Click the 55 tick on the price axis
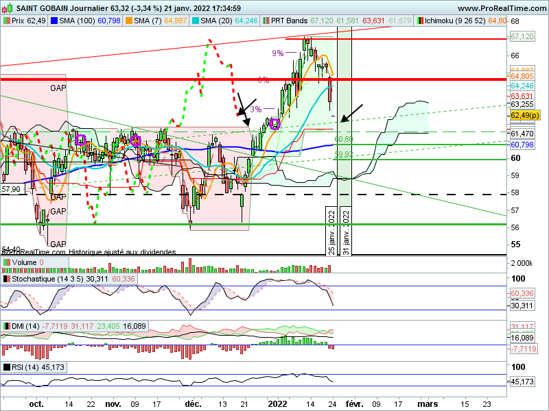 [515, 245]
